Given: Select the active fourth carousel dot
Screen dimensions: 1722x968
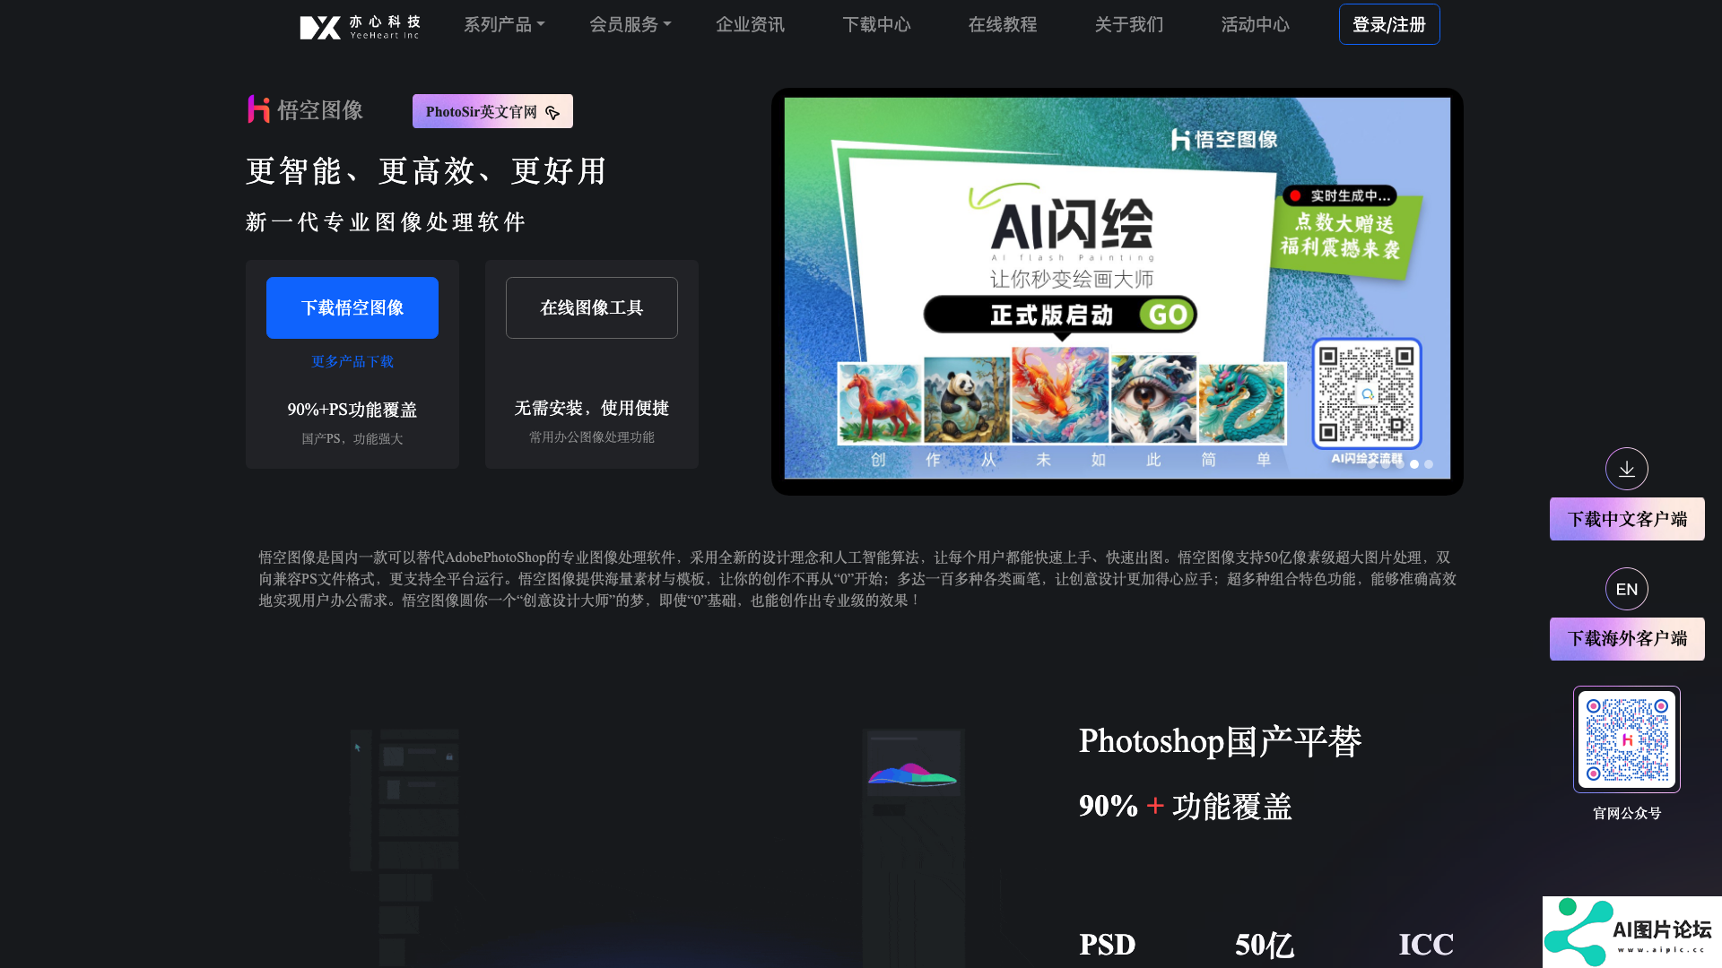Looking at the screenshot, I should click(x=1414, y=464).
